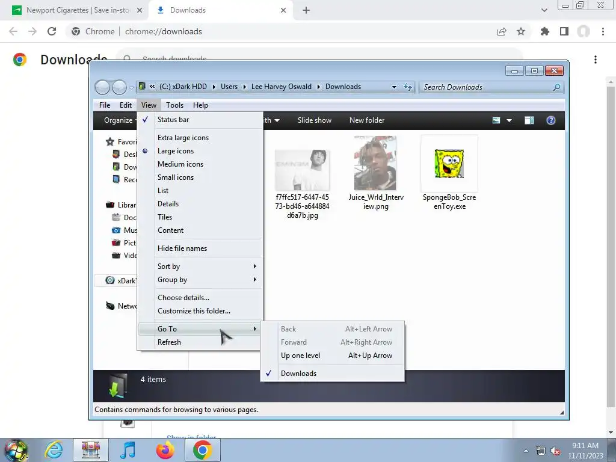Show hidden system tray icons

point(526,451)
